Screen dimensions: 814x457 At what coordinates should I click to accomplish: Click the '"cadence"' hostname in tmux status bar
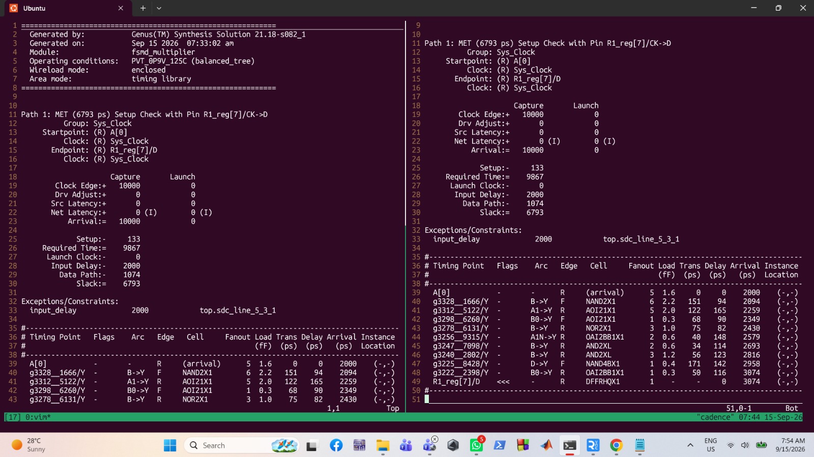pyautogui.click(x=715, y=417)
